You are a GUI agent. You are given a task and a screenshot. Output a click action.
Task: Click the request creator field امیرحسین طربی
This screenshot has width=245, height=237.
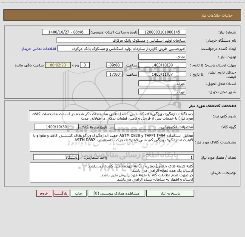[x=122, y=49]
